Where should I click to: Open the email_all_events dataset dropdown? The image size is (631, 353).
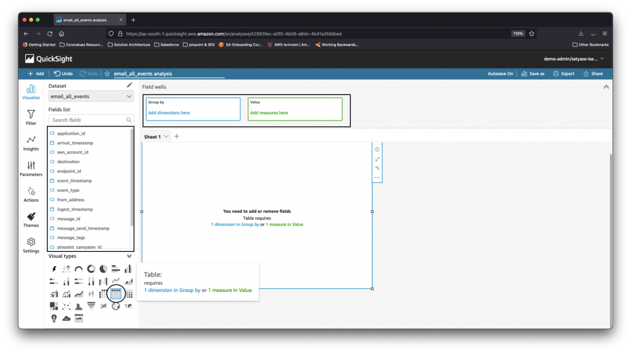pos(91,96)
